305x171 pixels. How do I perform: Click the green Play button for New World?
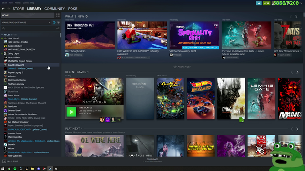click(x=71, y=112)
